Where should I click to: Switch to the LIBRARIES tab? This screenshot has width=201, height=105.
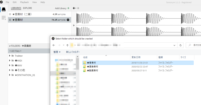click(16, 8)
